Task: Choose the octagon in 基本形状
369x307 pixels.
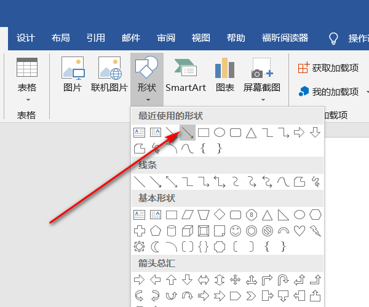Action: click(x=252, y=215)
